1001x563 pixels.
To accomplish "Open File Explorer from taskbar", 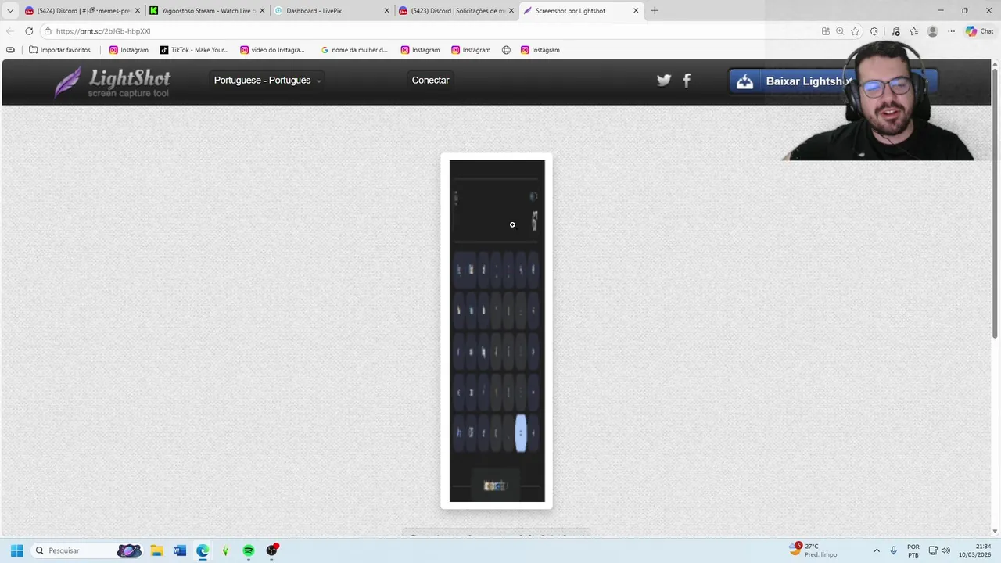I will click(x=156, y=550).
